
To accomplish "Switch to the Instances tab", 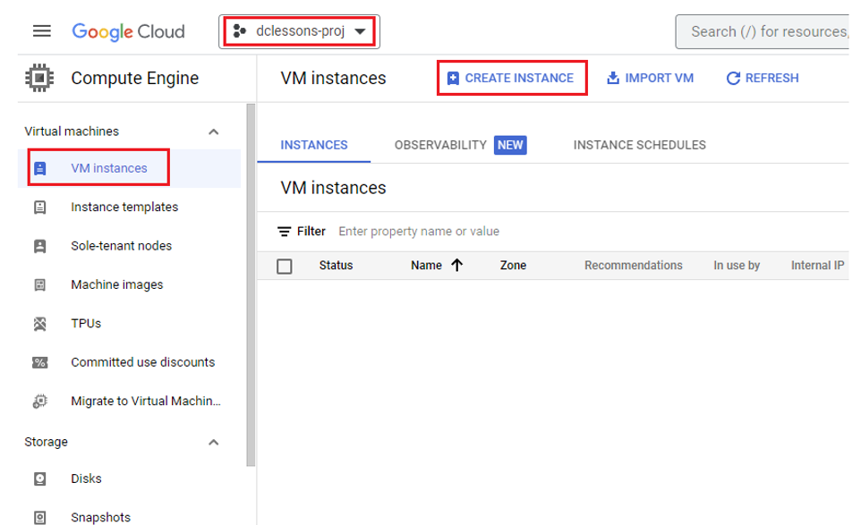I will pos(314,146).
